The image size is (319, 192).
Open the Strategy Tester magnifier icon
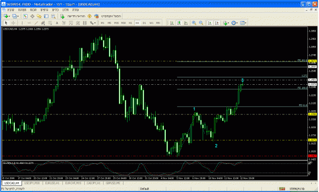click(53, 16)
